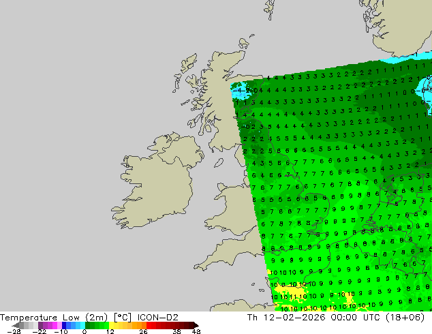
Task: Click the date 'Th 12-02-2026'
Action: (286, 318)
